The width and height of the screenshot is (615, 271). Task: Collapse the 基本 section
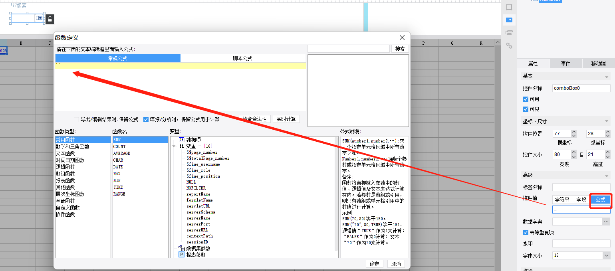pos(607,77)
